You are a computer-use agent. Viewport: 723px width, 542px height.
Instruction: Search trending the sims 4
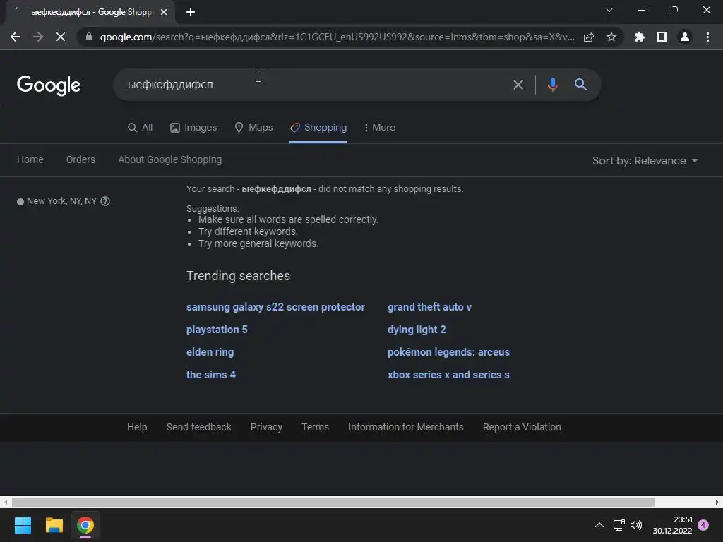point(210,375)
